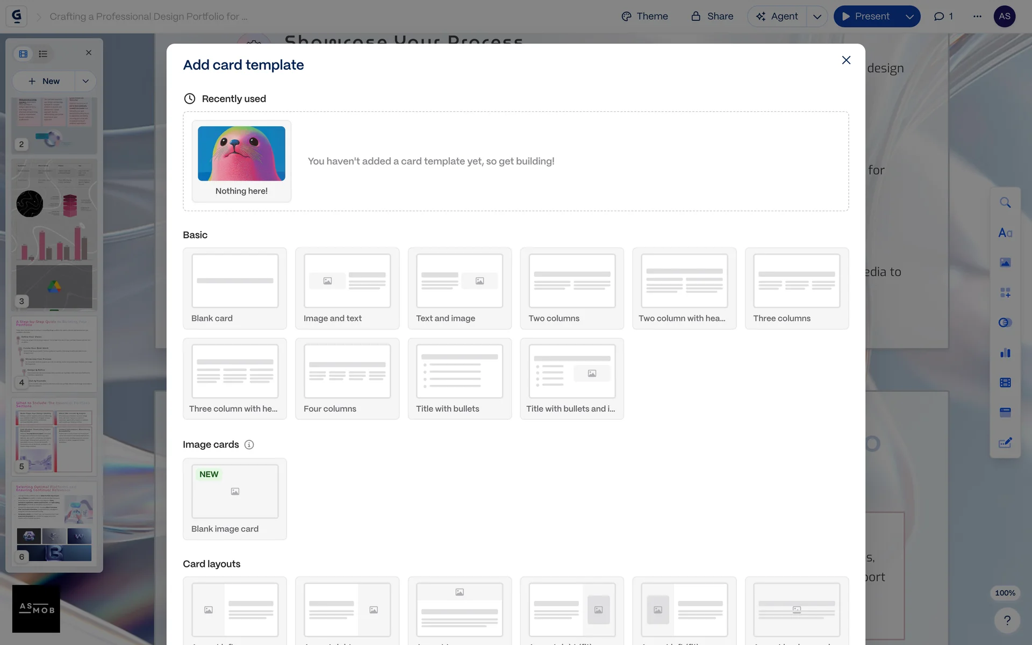Switch to filmstrip grid view
This screenshot has width=1032, height=645.
point(23,54)
